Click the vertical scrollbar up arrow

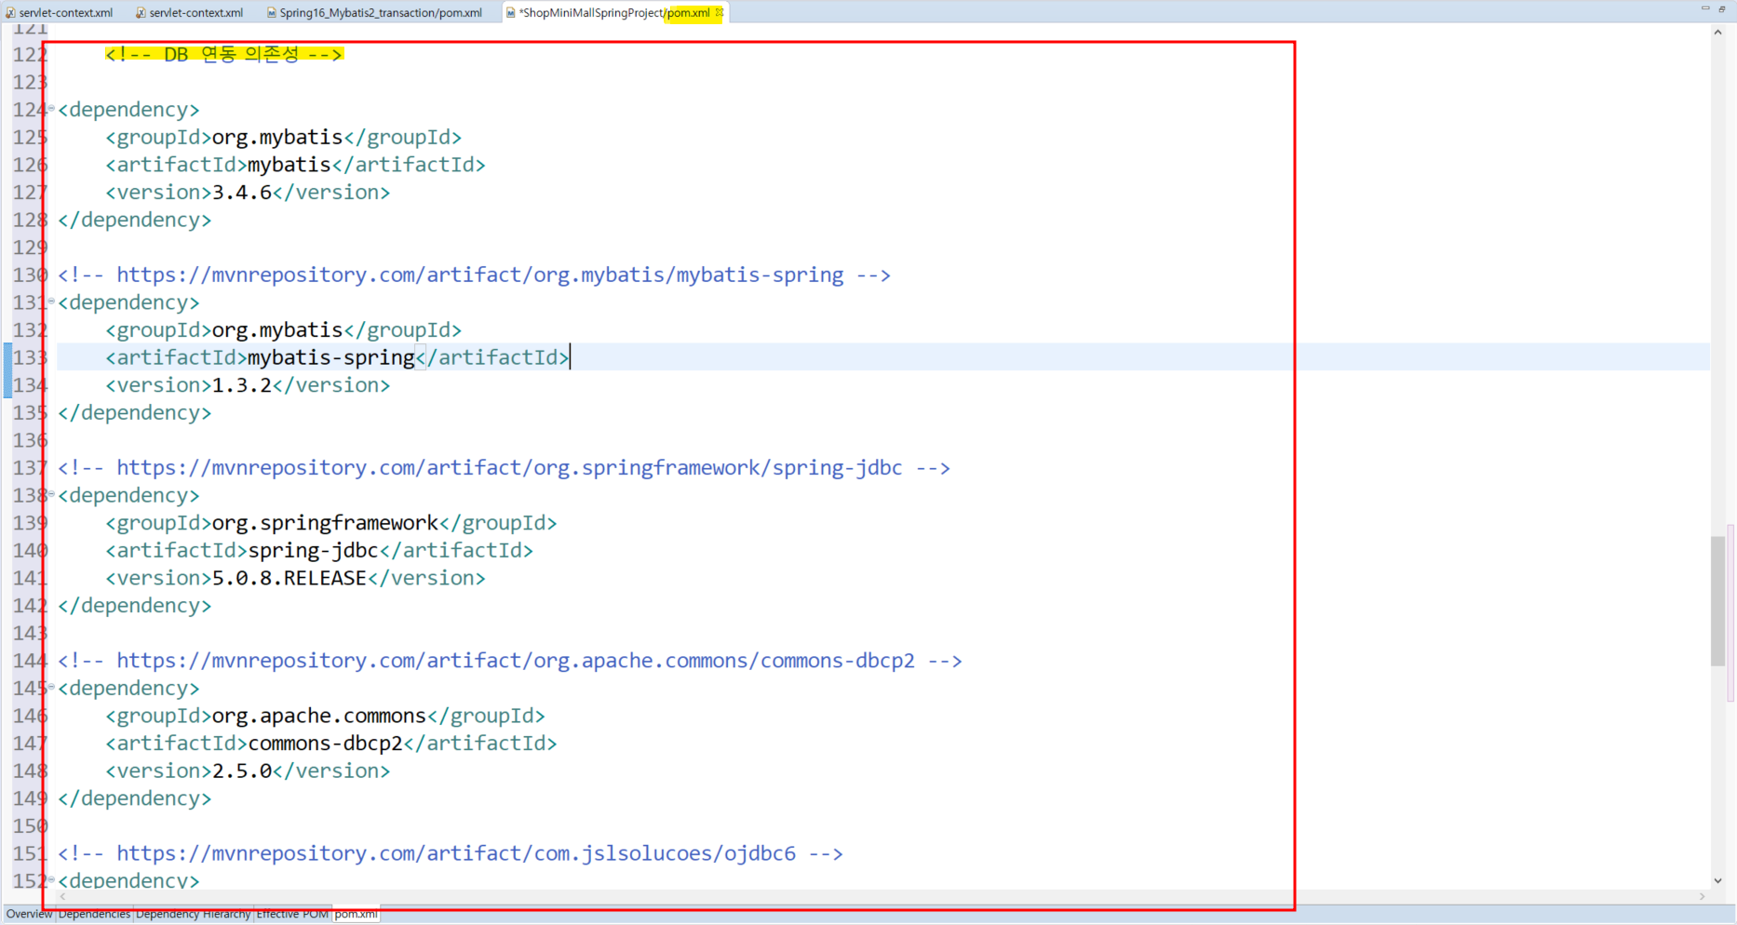point(1717,32)
